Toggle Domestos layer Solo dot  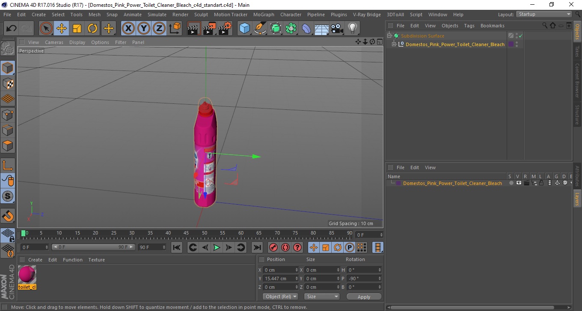point(511,183)
